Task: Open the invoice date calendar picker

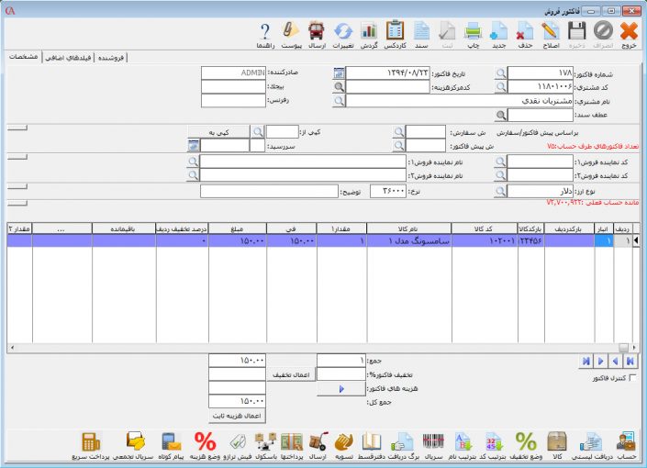Action: (x=339, y=72)
